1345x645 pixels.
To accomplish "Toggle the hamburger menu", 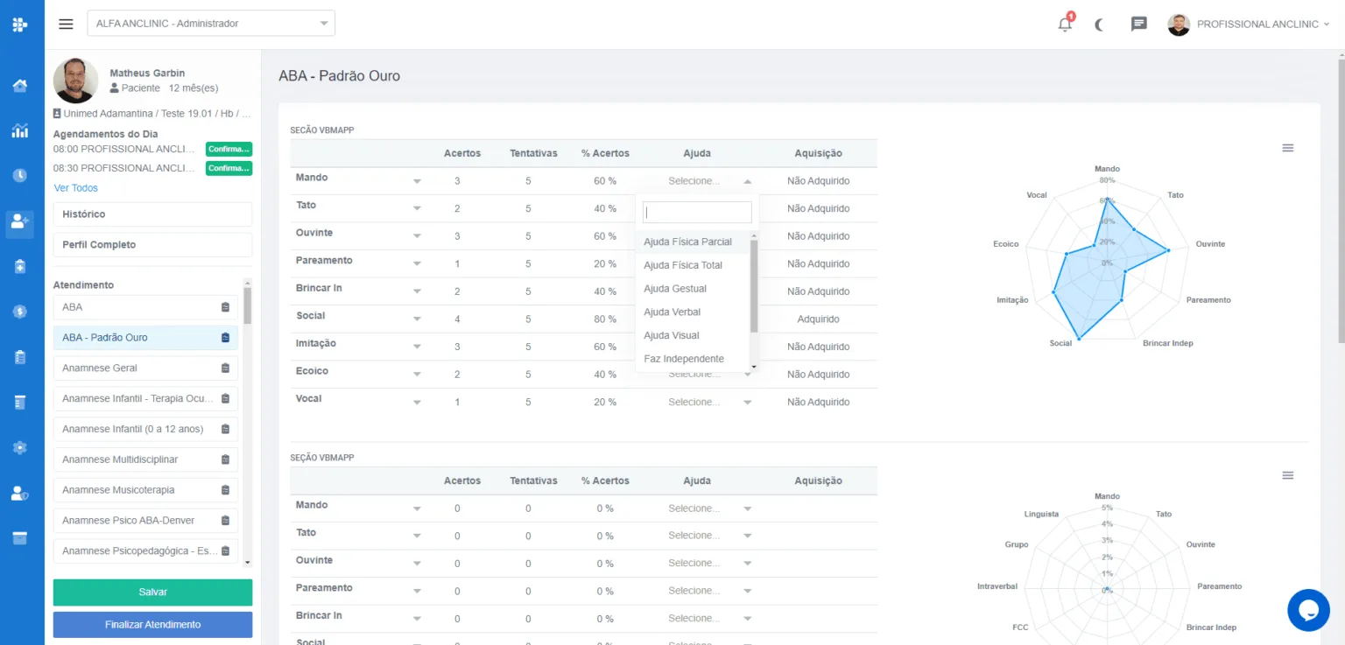I will click(x=66, y=24).
